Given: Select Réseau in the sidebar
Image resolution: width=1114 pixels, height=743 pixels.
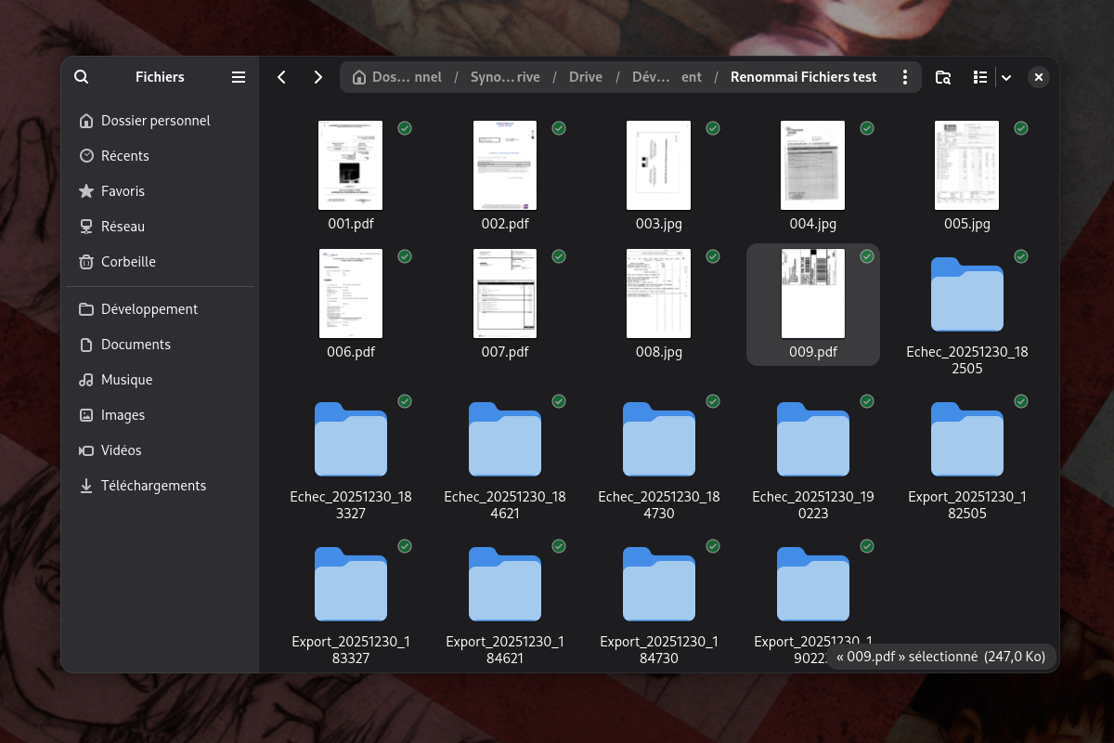Looking at the screenshot, I should tap(123, 227).
